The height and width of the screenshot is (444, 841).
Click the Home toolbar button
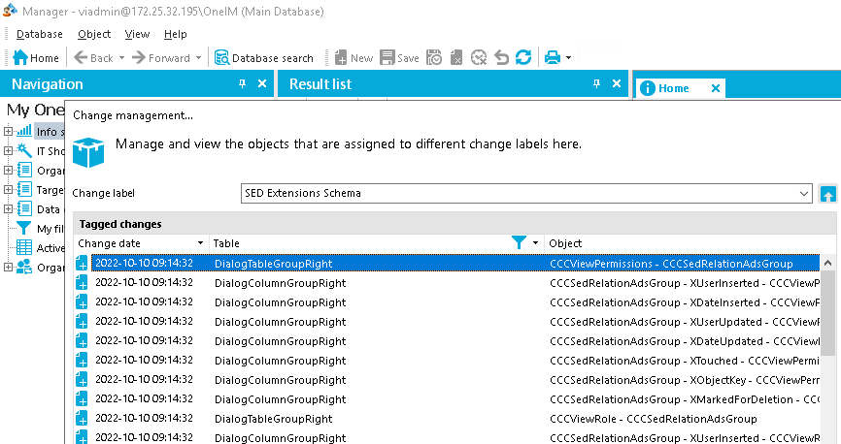tap(36, 58)
